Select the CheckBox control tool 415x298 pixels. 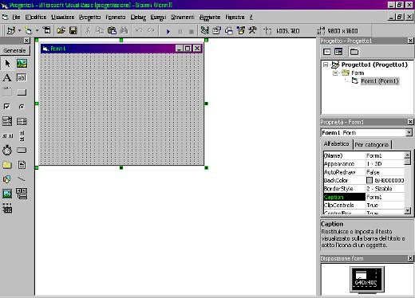point(7,107)
